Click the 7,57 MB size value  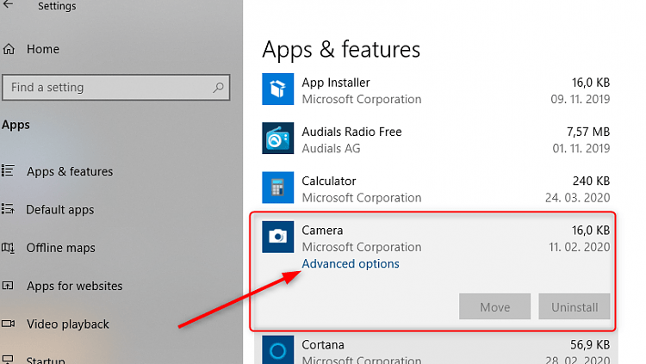coord(588,132)
